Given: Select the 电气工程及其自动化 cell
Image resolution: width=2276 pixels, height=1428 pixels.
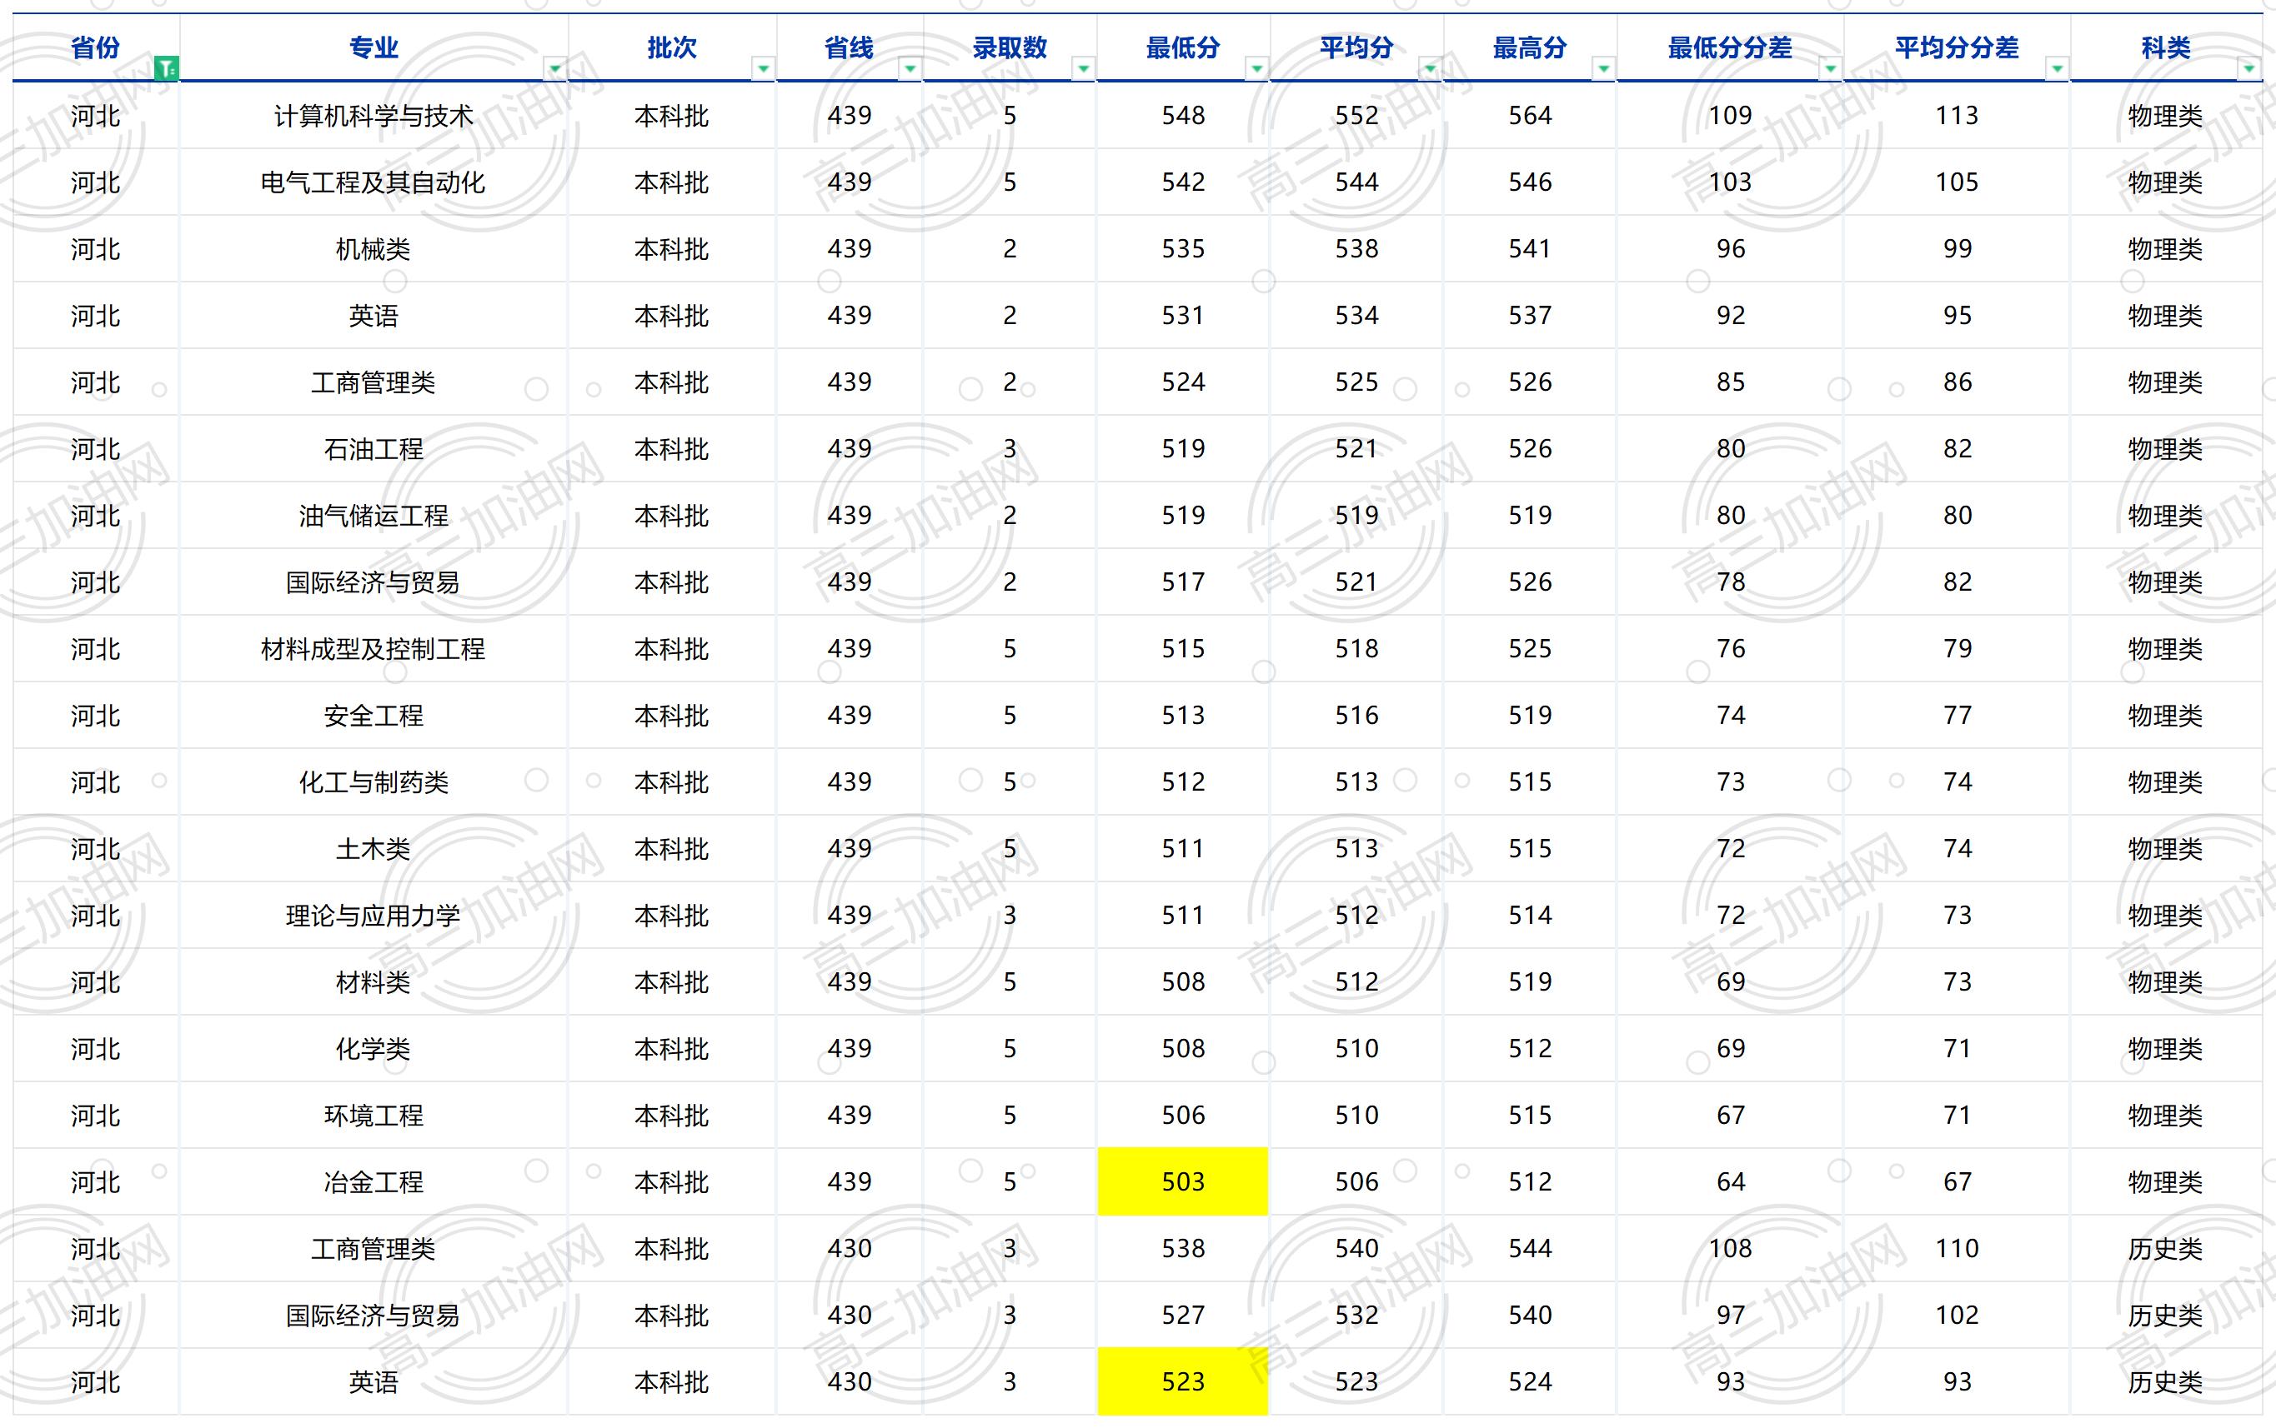Looking at the screenshot, I should [x=373, y=182].
